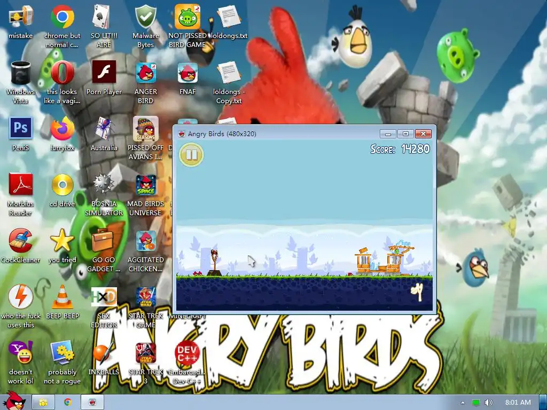Click the green pig in wooden structure
Screen dimensions: 547x410
(x=396, y=251)
